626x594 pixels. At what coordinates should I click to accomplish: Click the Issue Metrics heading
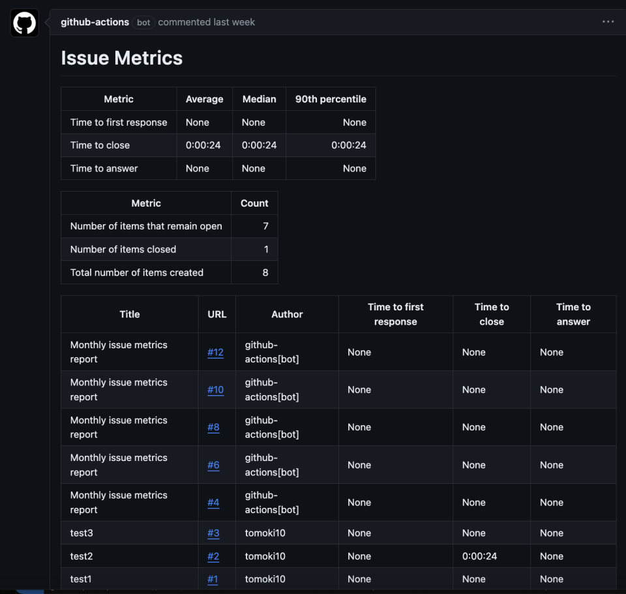tap(121, 58)
